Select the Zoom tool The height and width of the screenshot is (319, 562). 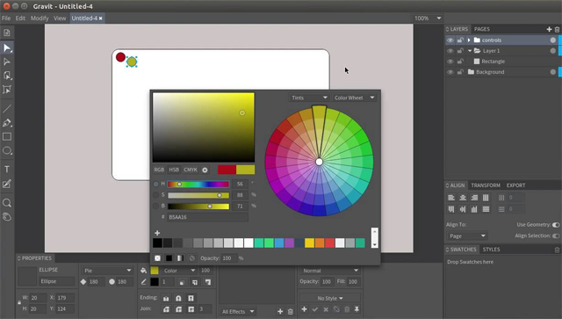[x=7, y=203]
